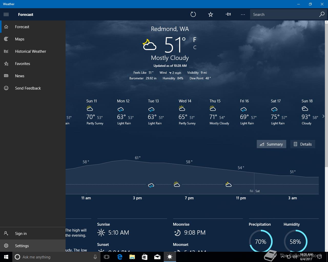Select the Wed 14 forecast day
The height and width of the screenshot is (262, 328).
click(x=187, y=112)
